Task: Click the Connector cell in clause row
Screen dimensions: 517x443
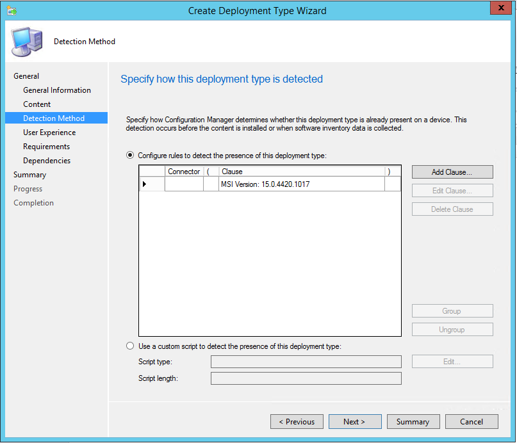Action: [x=184, y=184]
